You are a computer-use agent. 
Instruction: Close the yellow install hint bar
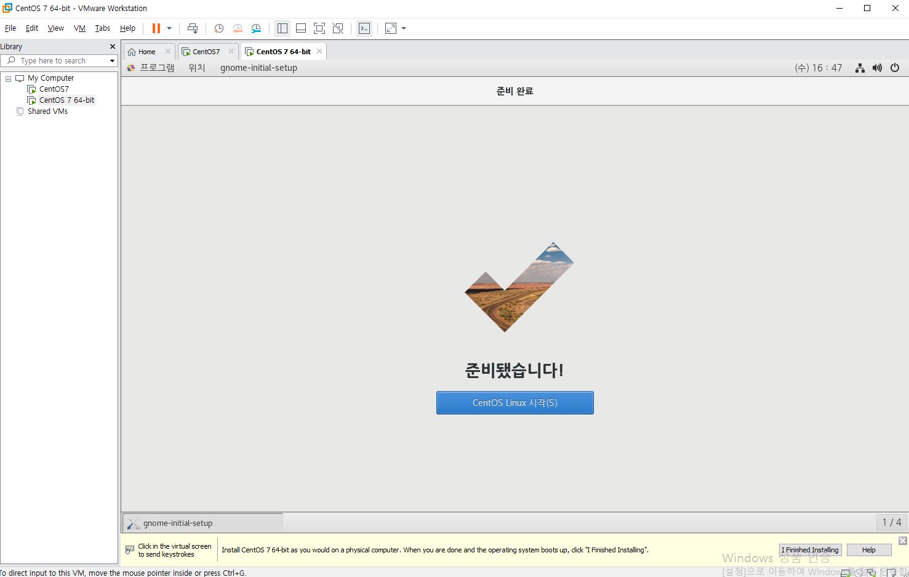[x=903, y=541]
